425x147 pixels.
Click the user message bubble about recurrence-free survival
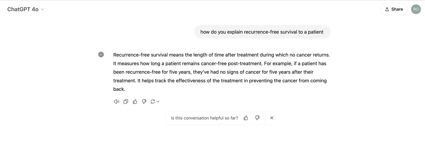click(262, 32)
